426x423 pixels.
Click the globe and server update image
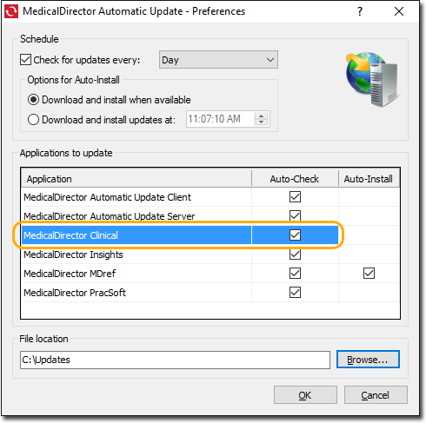(373, 79)
